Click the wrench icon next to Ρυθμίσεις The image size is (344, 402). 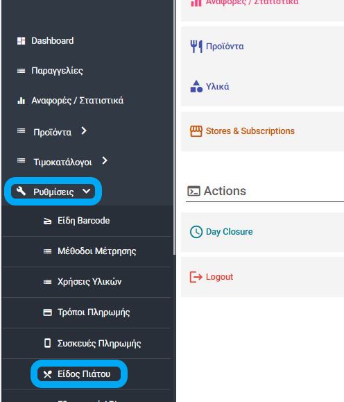21,191
